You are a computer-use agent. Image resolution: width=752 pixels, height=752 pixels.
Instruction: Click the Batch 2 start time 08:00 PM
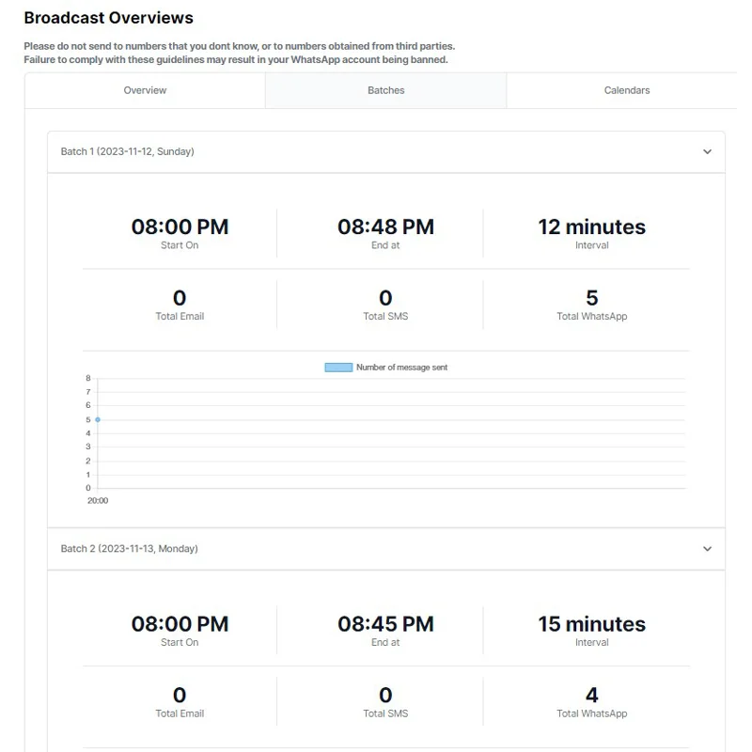point(180,624)
